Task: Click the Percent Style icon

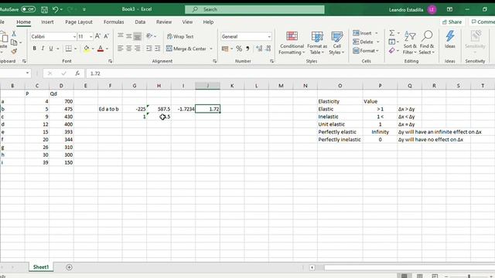Action: 239,49
